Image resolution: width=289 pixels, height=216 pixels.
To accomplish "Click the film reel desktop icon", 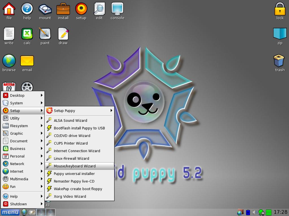I will pyautogui.click(x=27, y=86).
